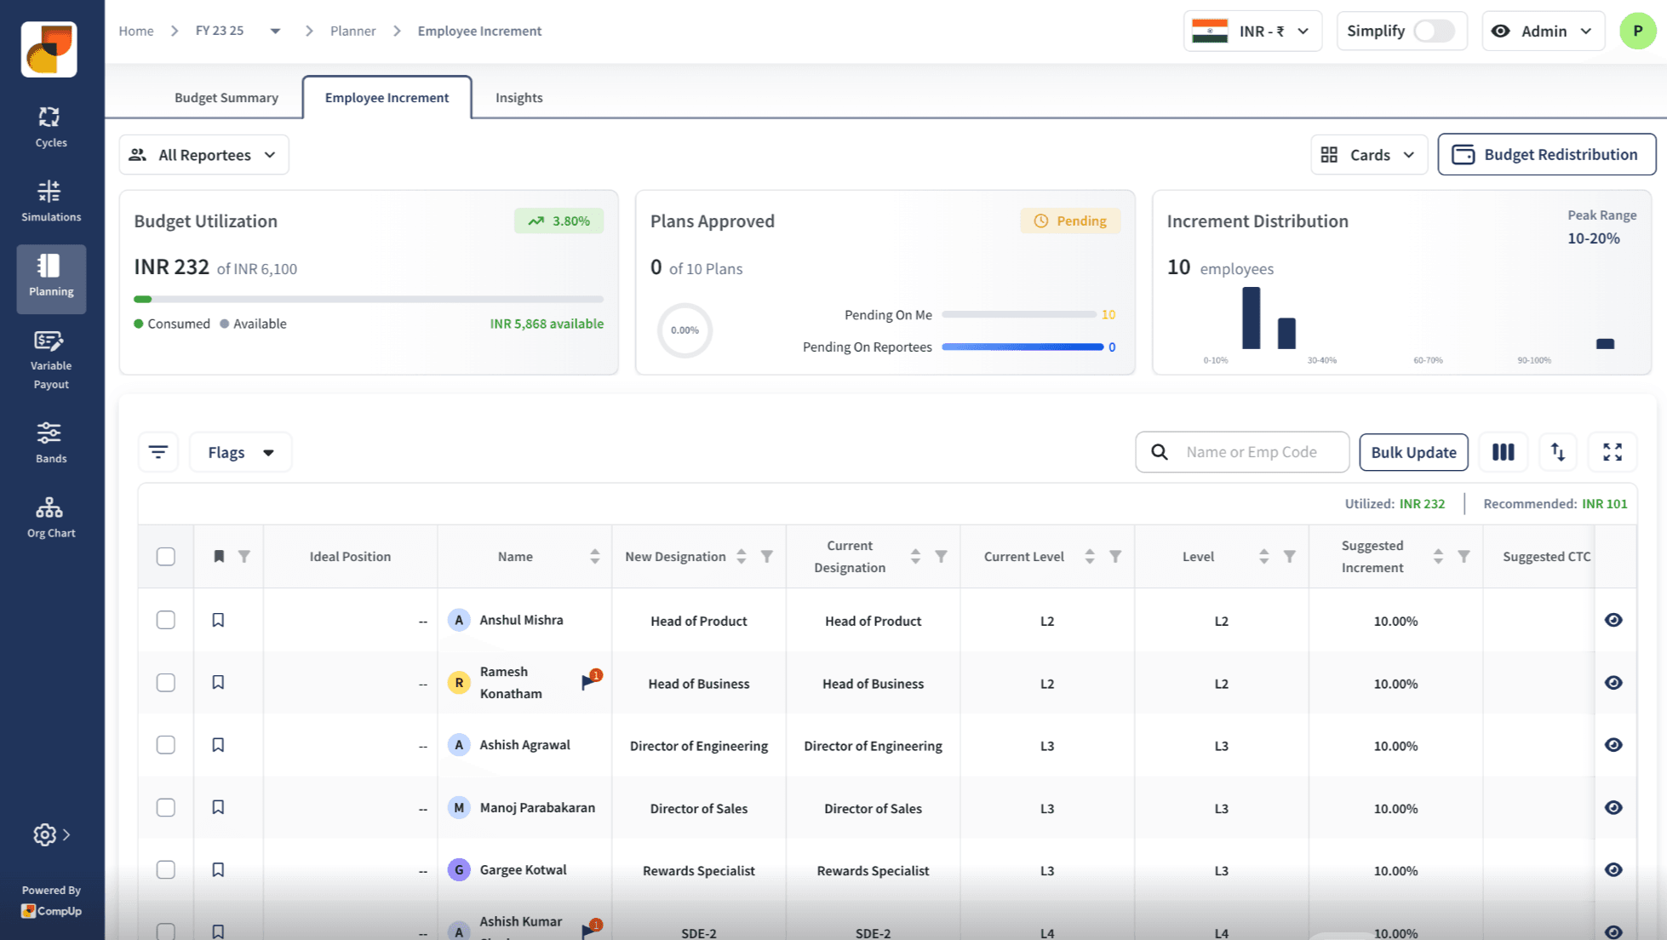The width and height of the screenshot is (1667, 940).
Task: Open the Simulations section
Action: pos(50,201)
